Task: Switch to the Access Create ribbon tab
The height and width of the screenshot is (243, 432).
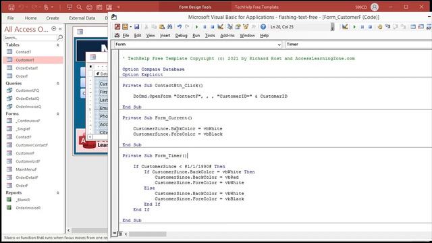Action: pyautogui.click(x=53, y=18)
